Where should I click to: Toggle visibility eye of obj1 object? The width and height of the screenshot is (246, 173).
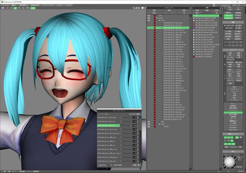click(x=149, y=16)
